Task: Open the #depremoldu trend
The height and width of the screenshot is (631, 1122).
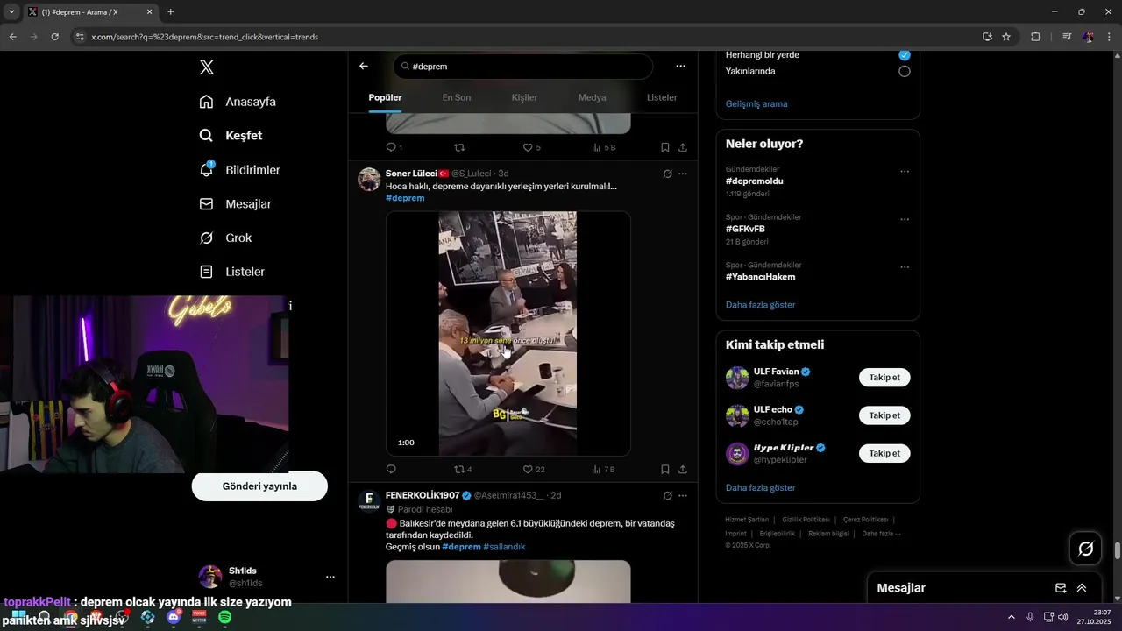Action: tap(755, 181)
